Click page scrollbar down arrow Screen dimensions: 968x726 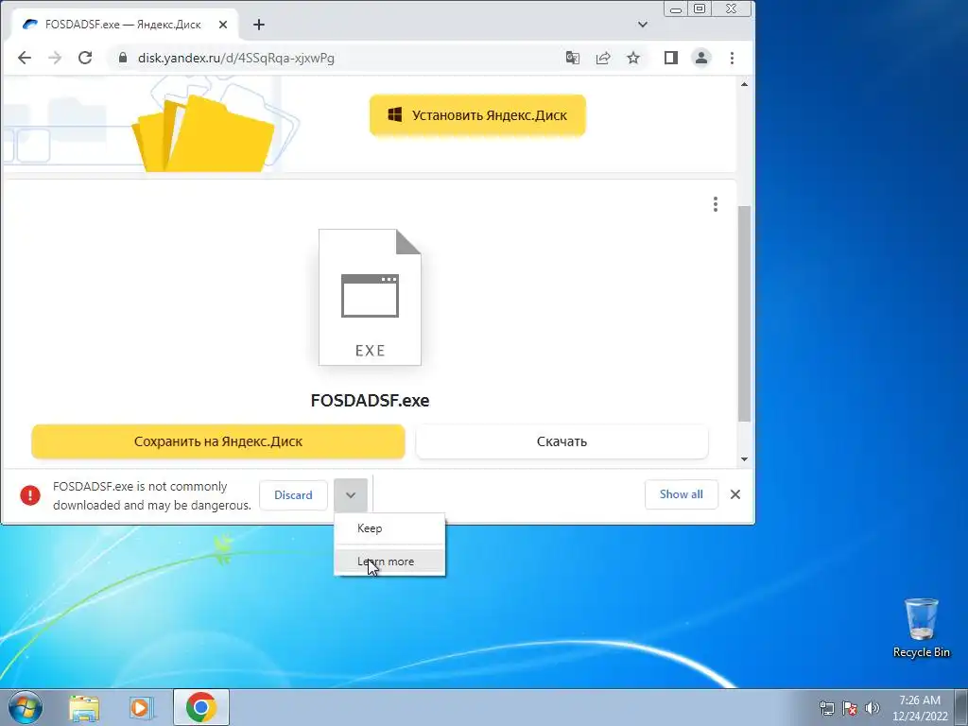pyautogui.click(x=744, y=458)
